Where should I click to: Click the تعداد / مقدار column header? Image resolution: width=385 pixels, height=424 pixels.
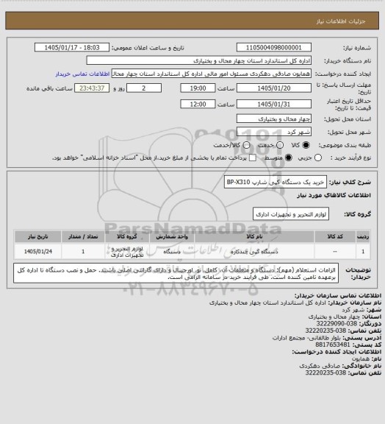(x=83, y=236)
